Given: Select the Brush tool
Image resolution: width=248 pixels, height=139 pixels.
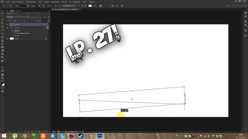Looking at the screenshot, I should (2, 37).
